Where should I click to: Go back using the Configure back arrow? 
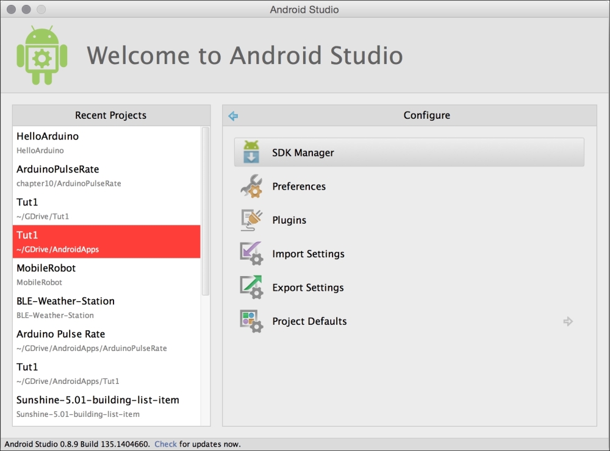[233, 115]
